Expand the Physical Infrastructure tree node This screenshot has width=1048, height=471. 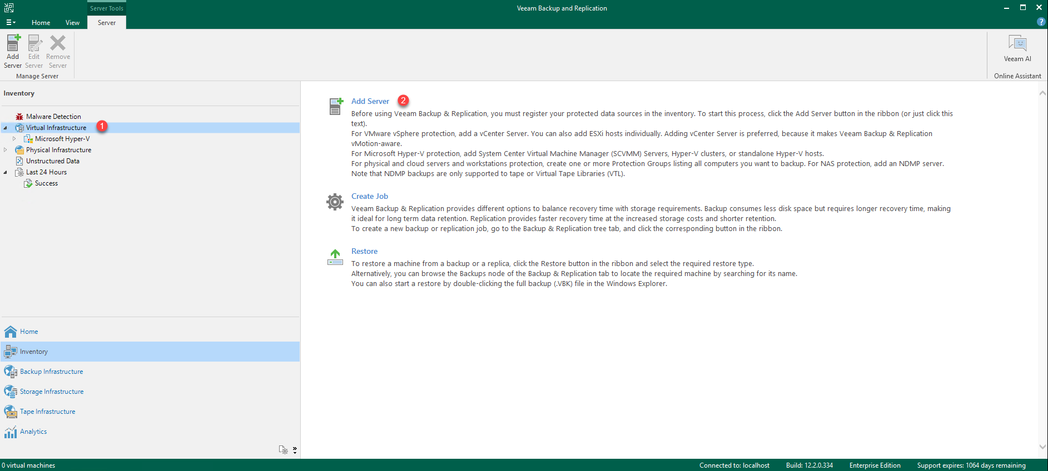click(6, 150)
